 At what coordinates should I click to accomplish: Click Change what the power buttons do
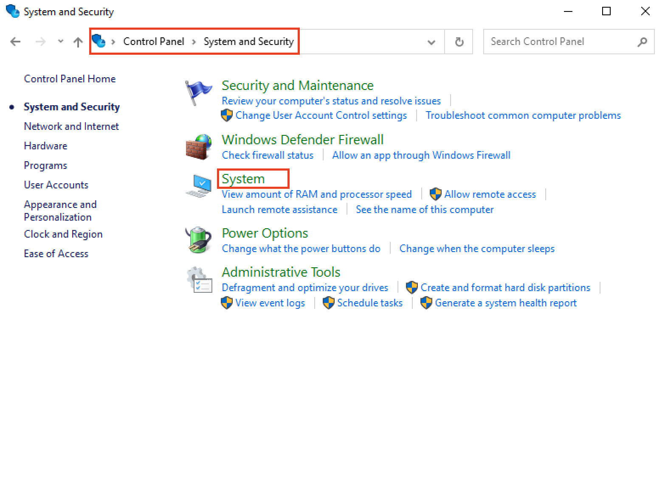pyautogui.click(x=301, y=249)
